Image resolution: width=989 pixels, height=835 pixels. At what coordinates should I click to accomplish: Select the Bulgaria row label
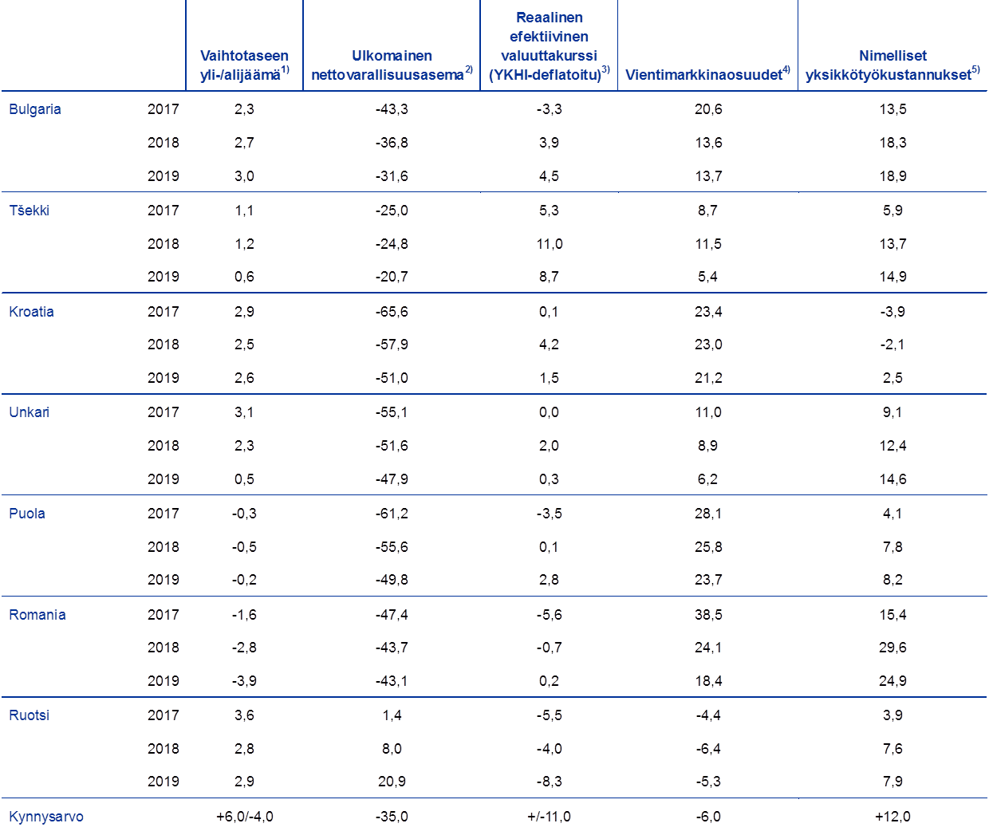pyautogui.click(x=35, y=109)
